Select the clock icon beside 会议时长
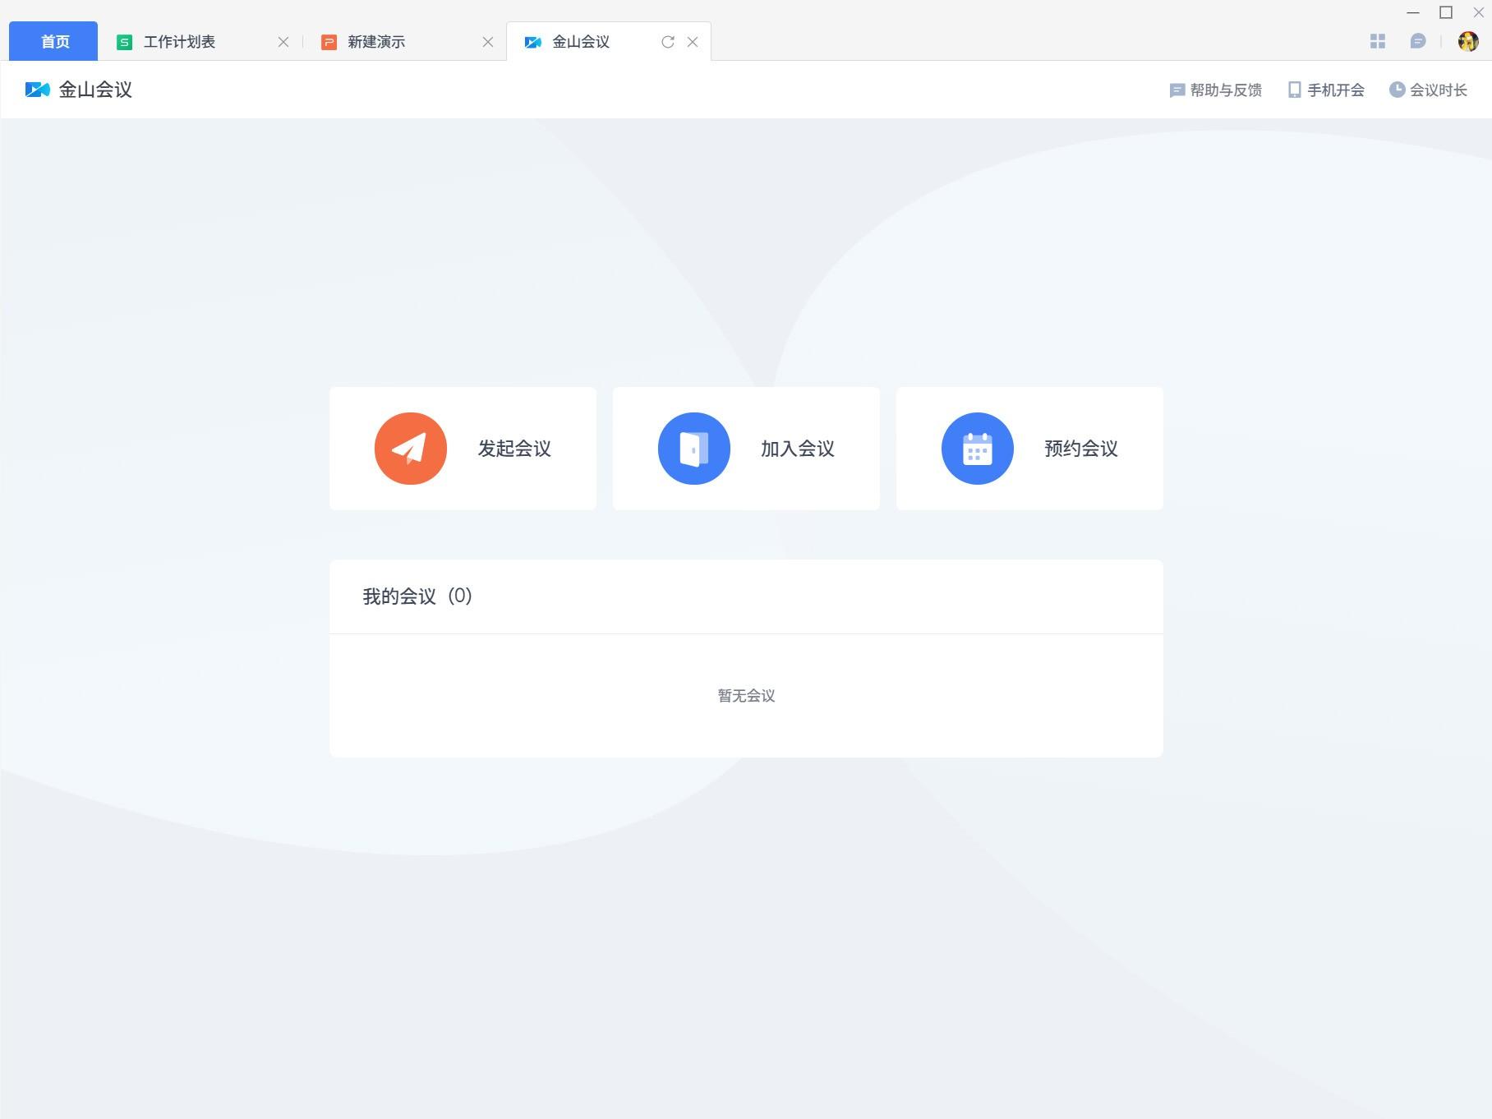The image size is (1492, 1119). tap(1398, 89)
